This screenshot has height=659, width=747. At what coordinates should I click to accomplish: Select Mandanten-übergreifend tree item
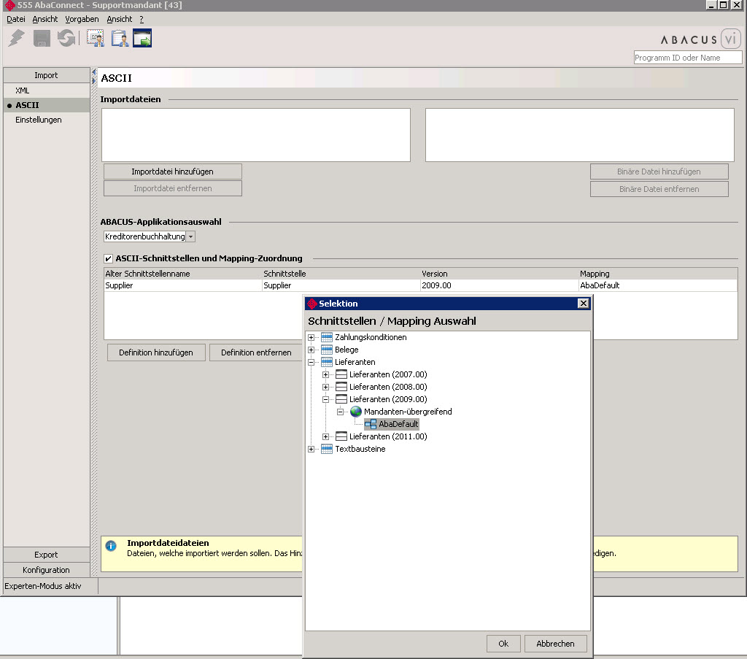point(408,412)
